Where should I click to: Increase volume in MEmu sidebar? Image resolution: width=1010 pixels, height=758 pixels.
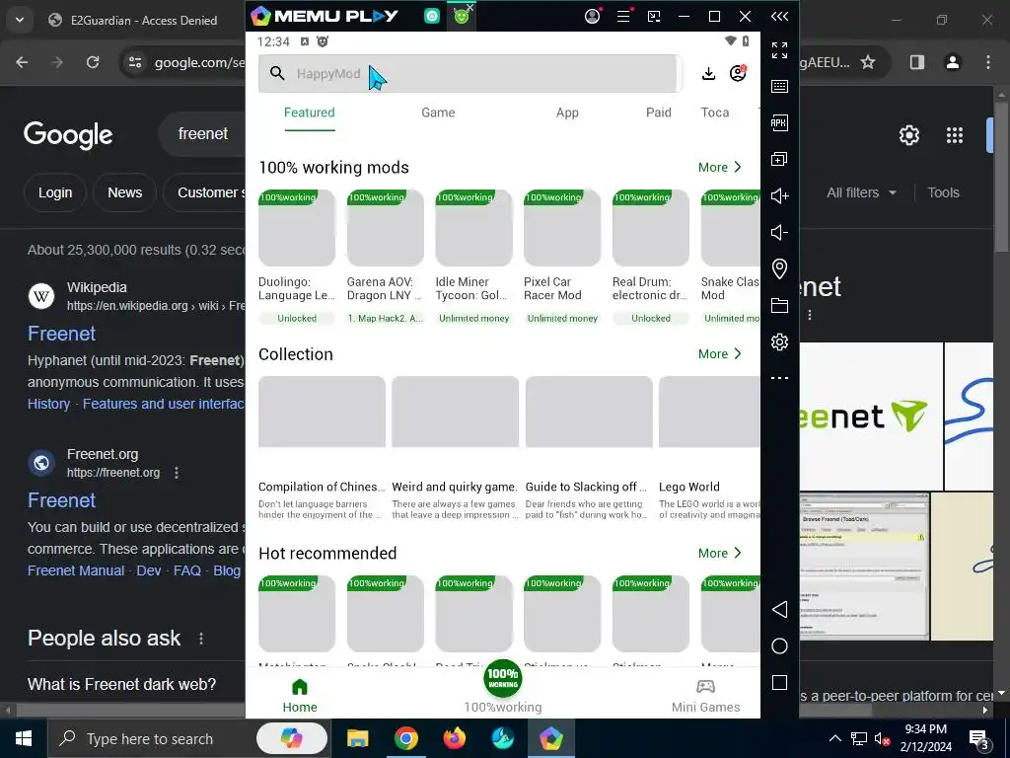779,196
